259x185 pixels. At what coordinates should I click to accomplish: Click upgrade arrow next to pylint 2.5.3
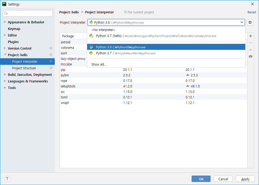pos(187,75)
